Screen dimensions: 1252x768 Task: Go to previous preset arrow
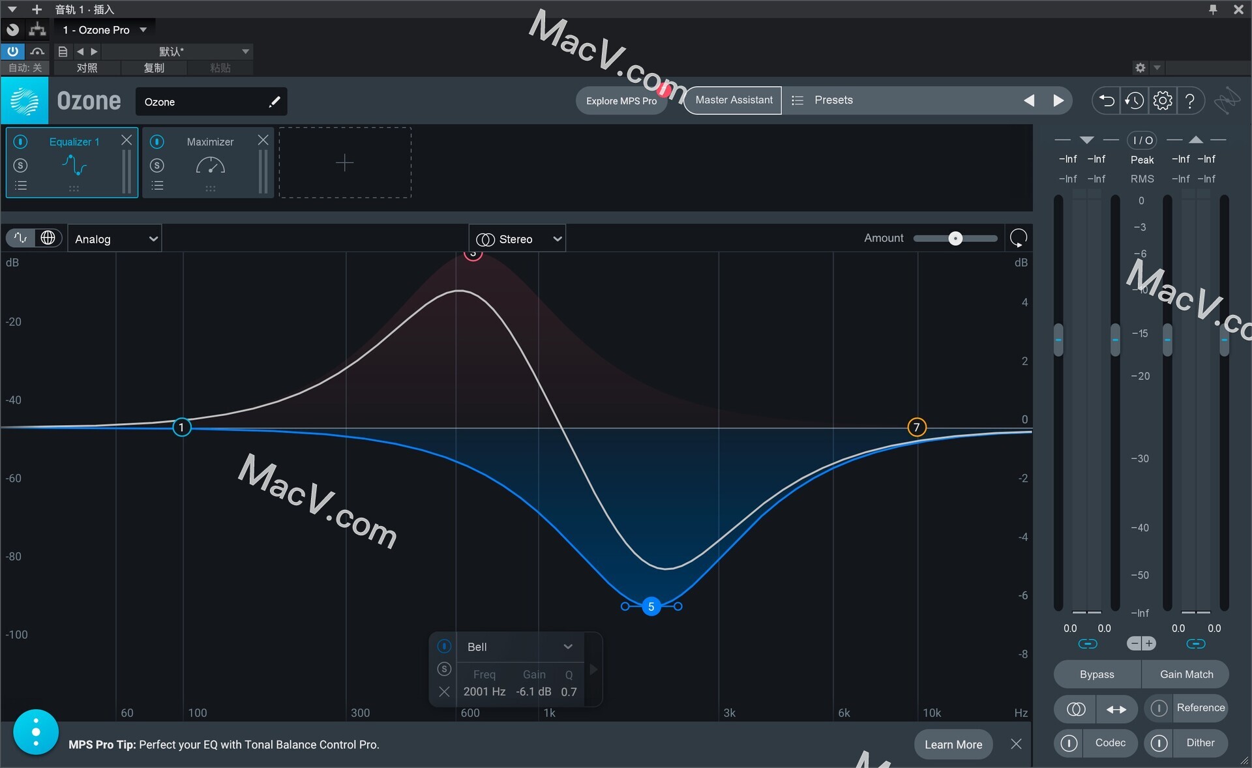(1029, 100)
